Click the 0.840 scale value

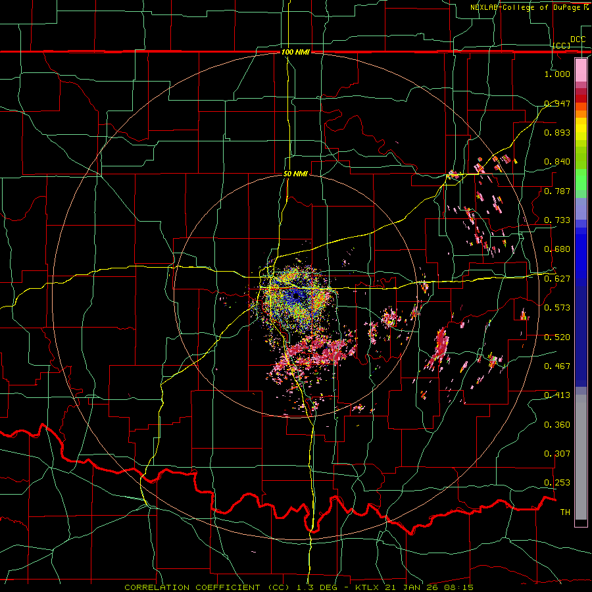(x=557, y=162)
